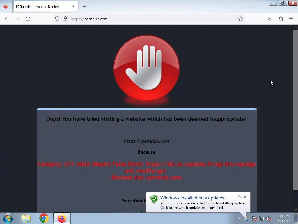Switch to Firefox taskbar button
298x224 pixels.
[62, 218]
